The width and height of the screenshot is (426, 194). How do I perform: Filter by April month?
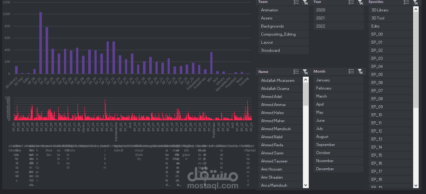coord(339,104)
